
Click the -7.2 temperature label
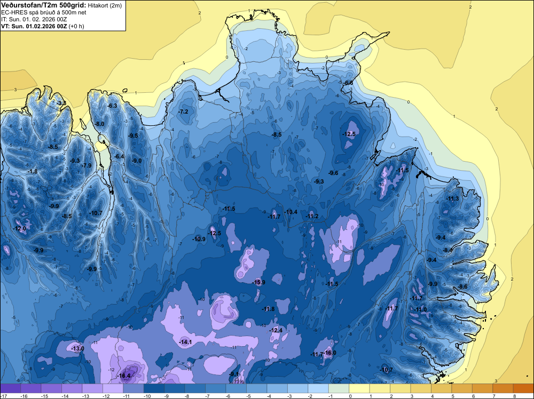point(183,111)
